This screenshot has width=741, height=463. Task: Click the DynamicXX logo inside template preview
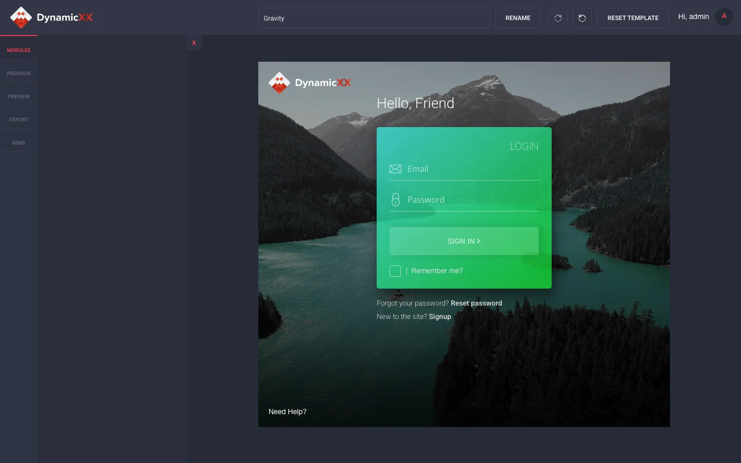click(x=310, y=83)
